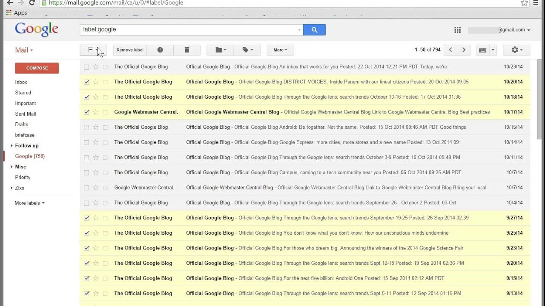Open the Drafts folder

pyautogui.click(x=21, y=125)
